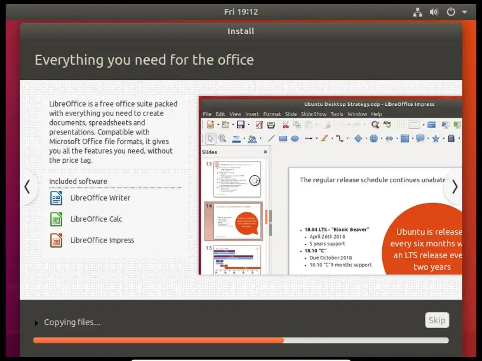This screenshot has height=361, width=482.
Task: Click the Export as PDF icon
Action: (259, 125)
